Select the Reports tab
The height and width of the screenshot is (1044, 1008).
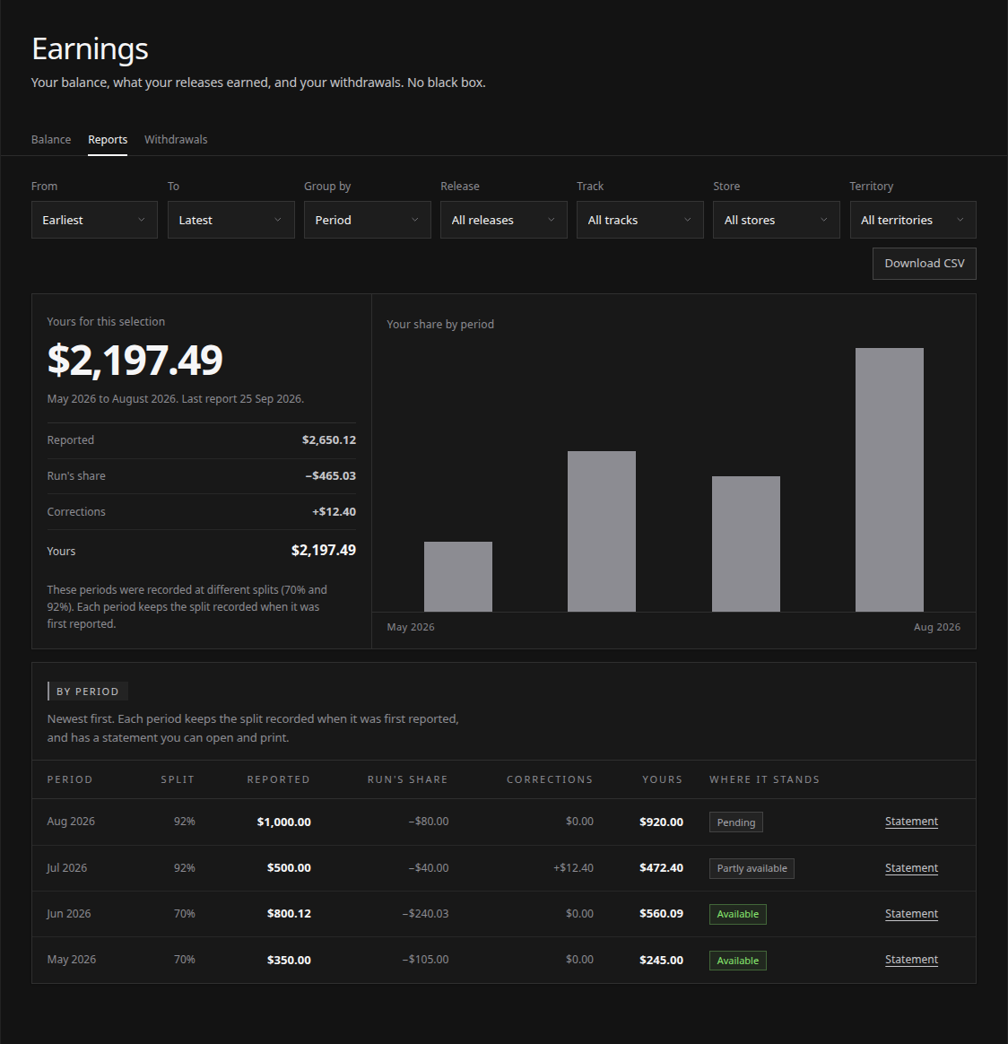(108, 140)
